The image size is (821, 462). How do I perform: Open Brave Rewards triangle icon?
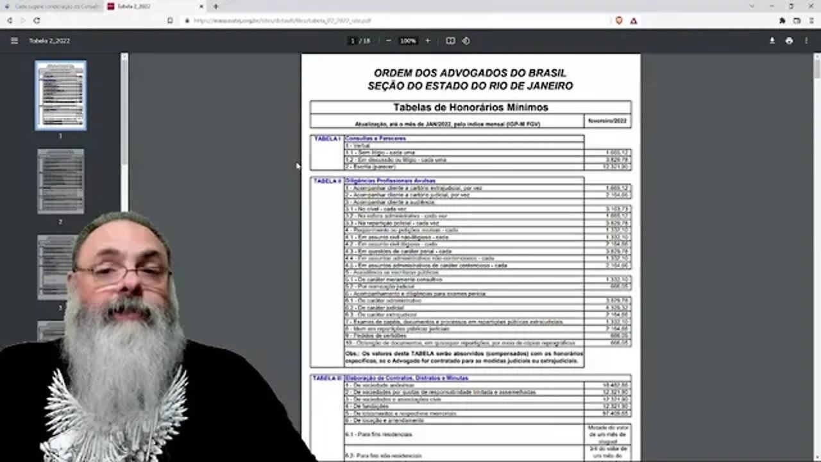(633, 21)
